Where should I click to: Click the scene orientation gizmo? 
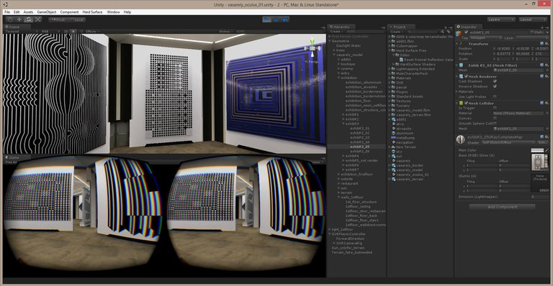point(313,49)
